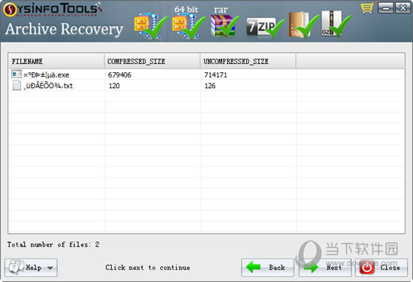Minimize the Archive Recovery window
This screenshot has width=413, height=282.
pyautogui.click(x=386, y=8)
